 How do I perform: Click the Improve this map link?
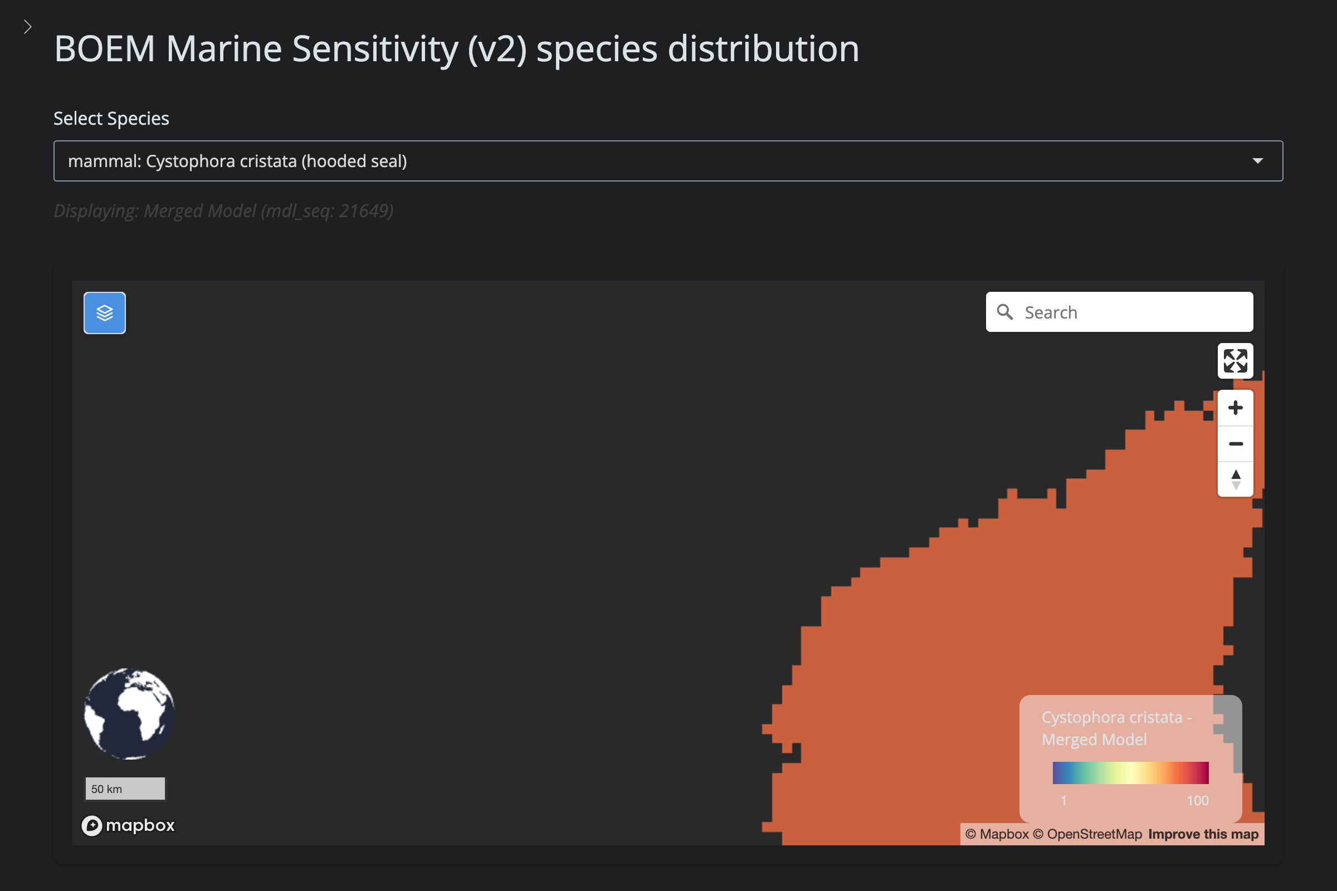(x=1203, y=834)
